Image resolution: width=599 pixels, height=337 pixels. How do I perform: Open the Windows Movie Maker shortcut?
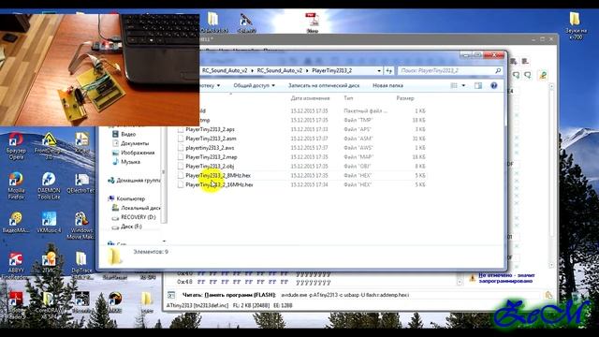(x=81, y=226)
